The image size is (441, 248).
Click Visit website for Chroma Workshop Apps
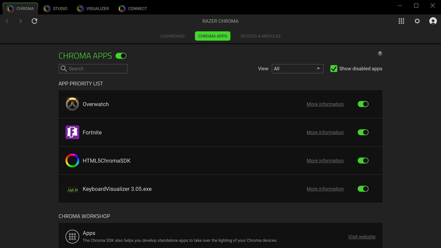click(x=362, y=237)
